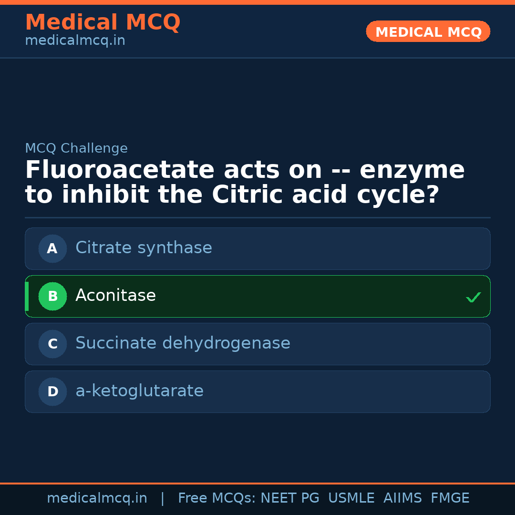
Task: Click USMLE in the footer
Action: (351, 498)
